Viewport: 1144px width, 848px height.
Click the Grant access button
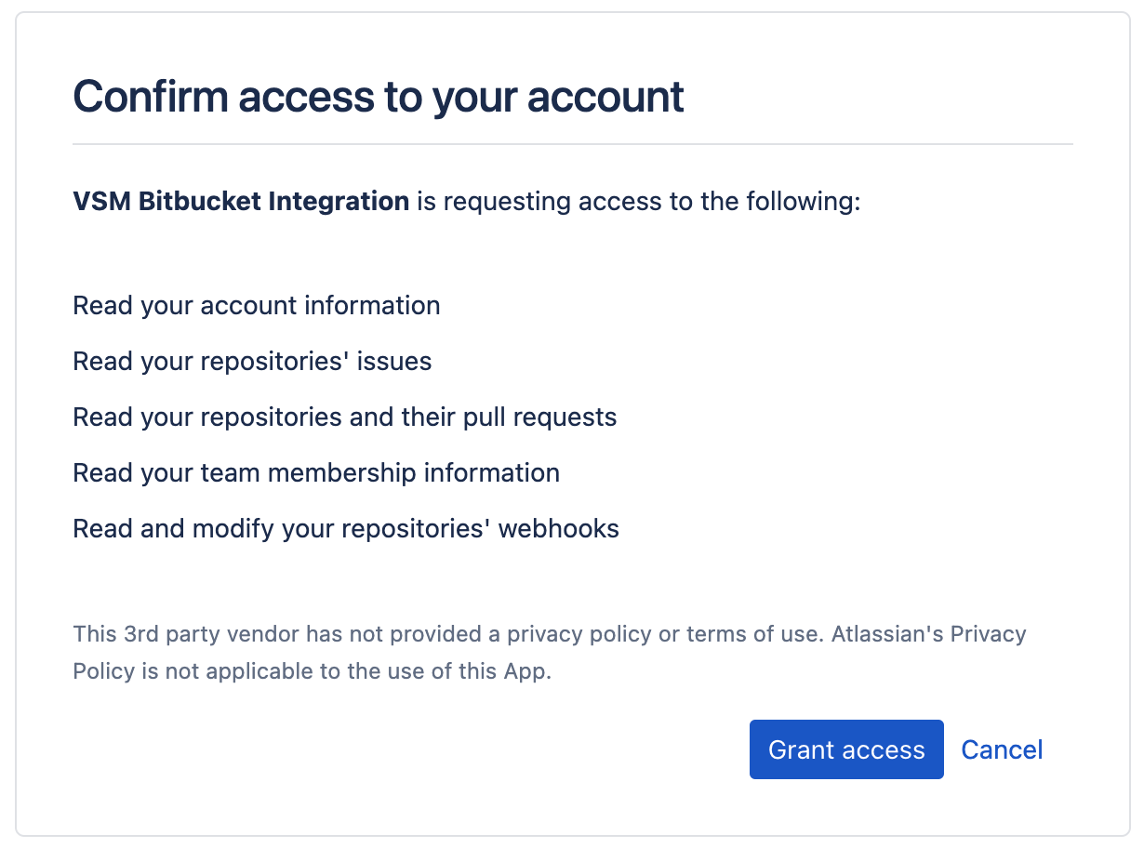pos(846,749)
